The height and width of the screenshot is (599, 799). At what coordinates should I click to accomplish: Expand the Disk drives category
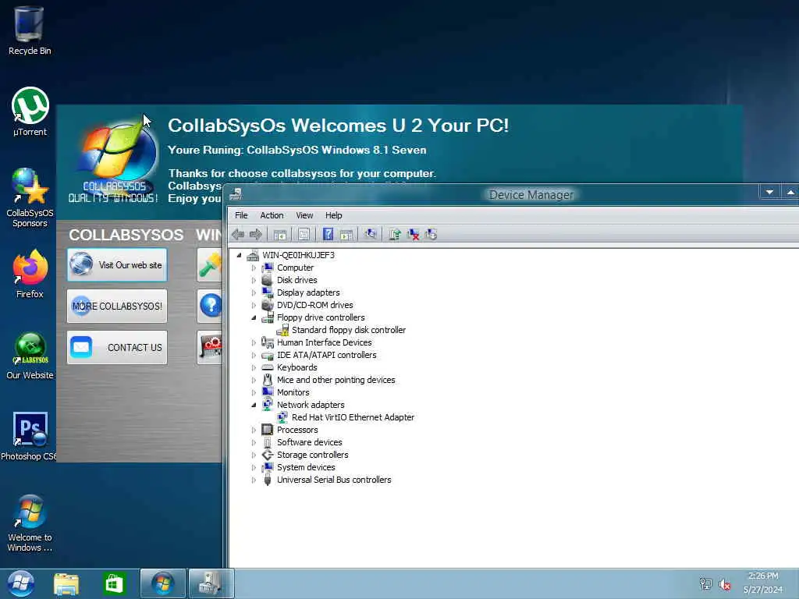point(254,280)
